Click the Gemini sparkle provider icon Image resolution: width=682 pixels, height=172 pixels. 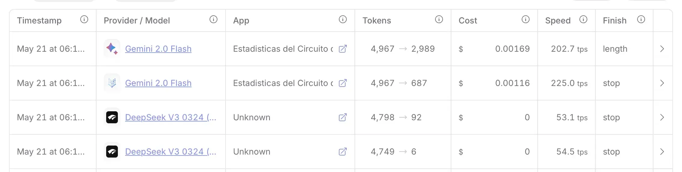[x=112, y=49]
